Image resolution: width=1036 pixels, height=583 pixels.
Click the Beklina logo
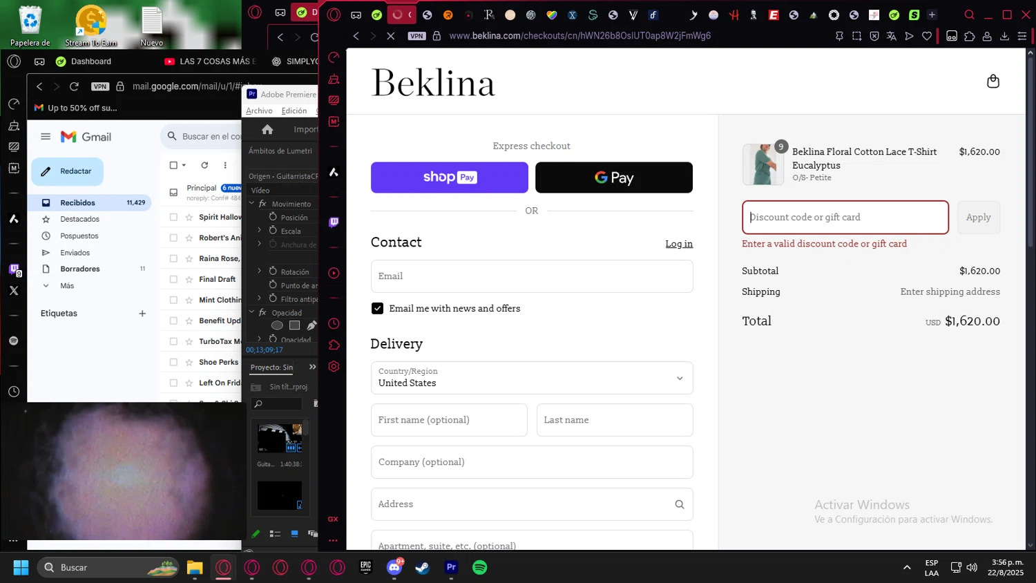(433, 84)
